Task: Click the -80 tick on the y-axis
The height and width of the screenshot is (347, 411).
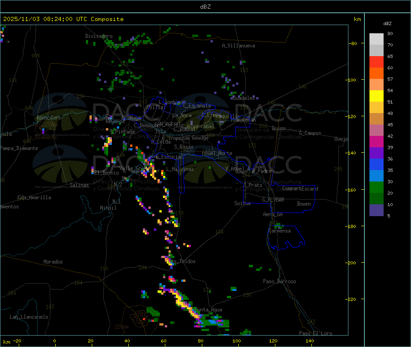Action: click(353, 43)
